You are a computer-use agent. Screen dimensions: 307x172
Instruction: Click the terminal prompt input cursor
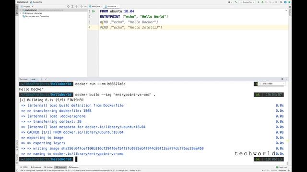(x=76, y=159)
